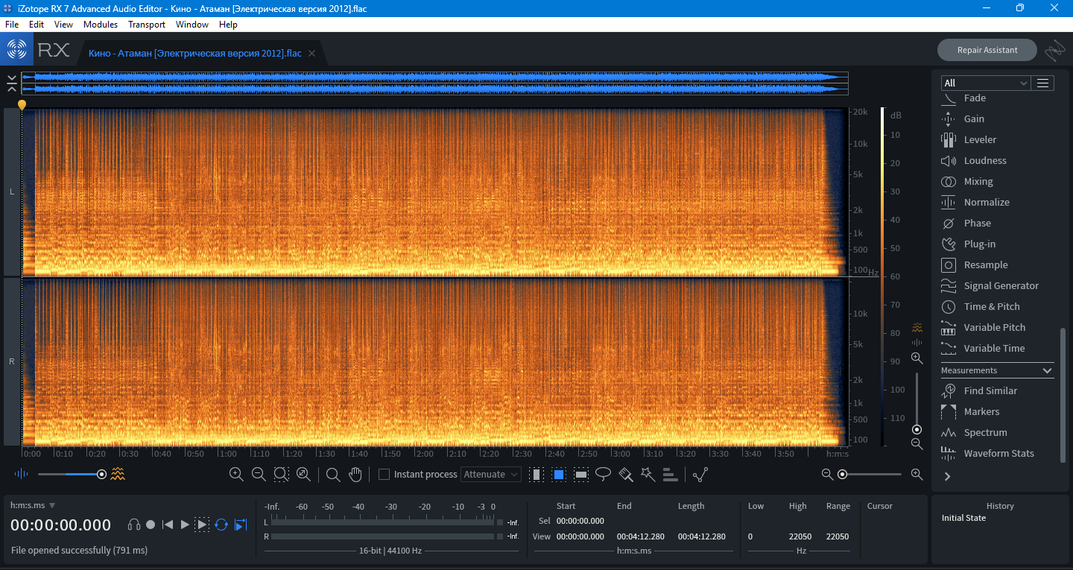Open the Spectrum analyzer module
Viewport: 1073px width, 570px height.
point(985,433)
